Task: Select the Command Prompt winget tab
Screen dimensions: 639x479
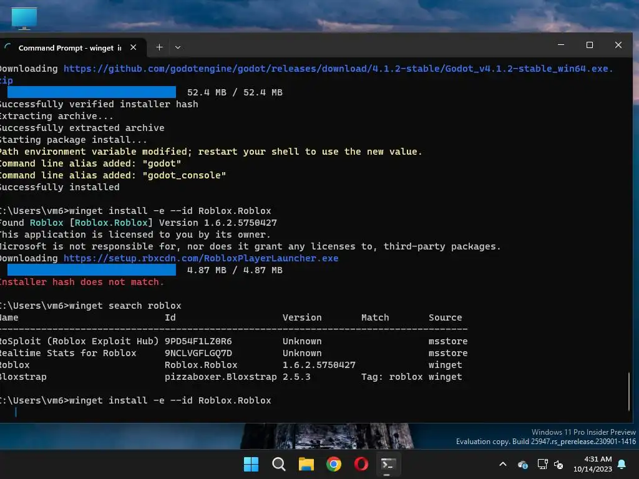Action: [x=71, y=47]
